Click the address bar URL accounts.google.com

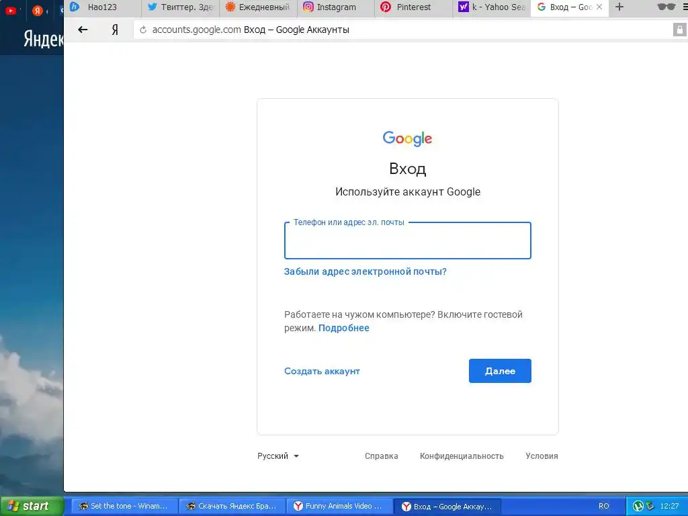[x=197, y=30]
